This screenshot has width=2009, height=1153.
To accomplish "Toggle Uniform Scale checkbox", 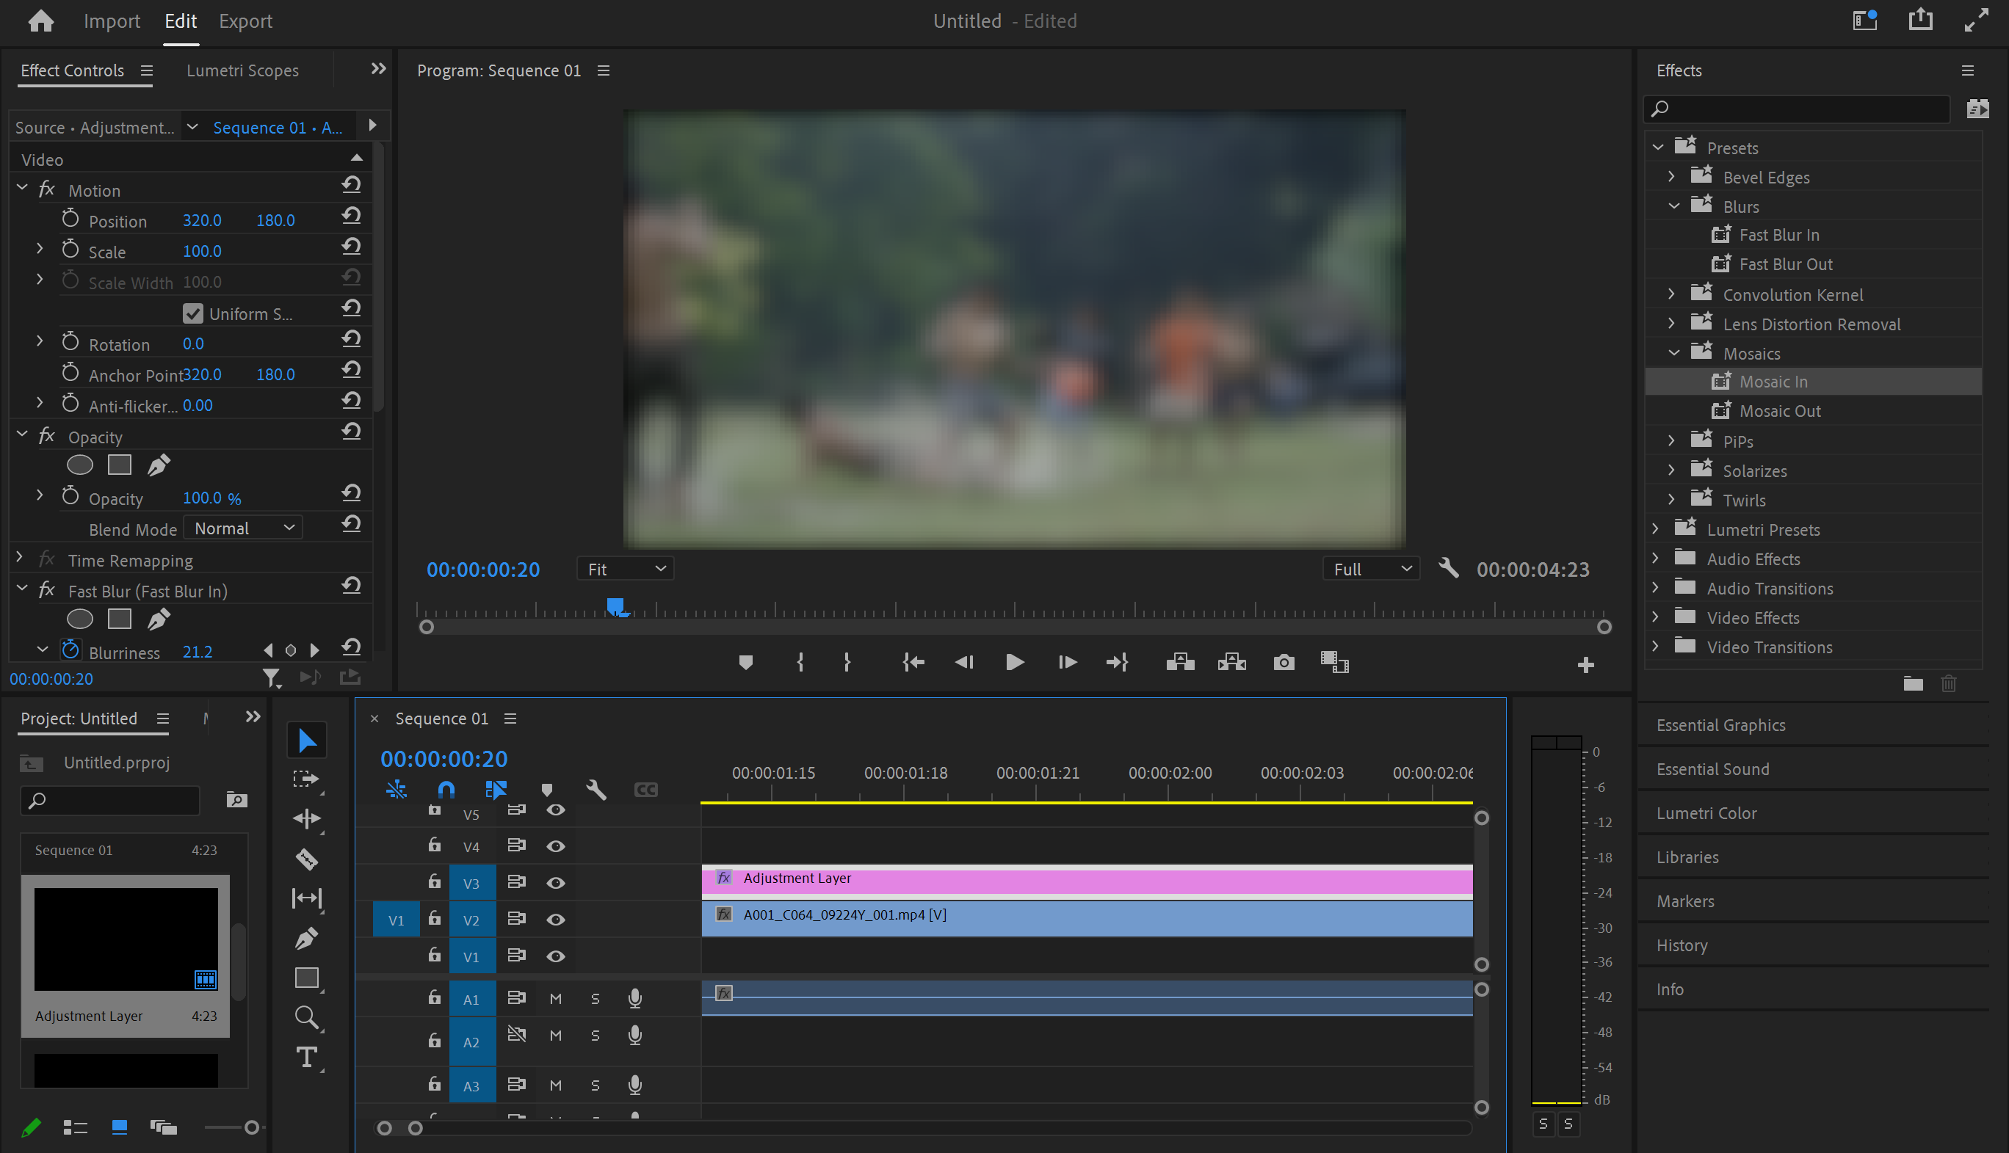I will coord(192,313).
